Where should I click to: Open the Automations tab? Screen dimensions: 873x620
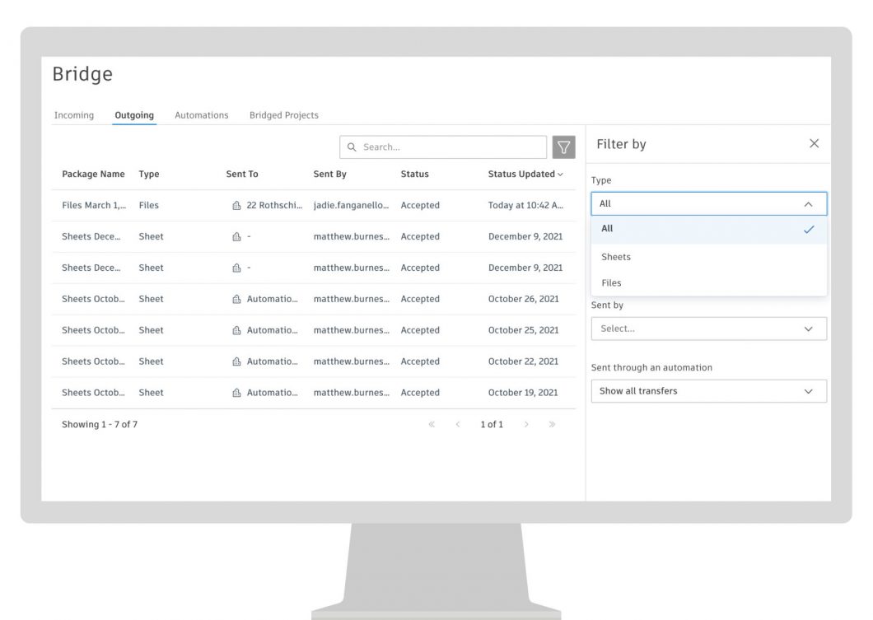[x=202, y=115]
